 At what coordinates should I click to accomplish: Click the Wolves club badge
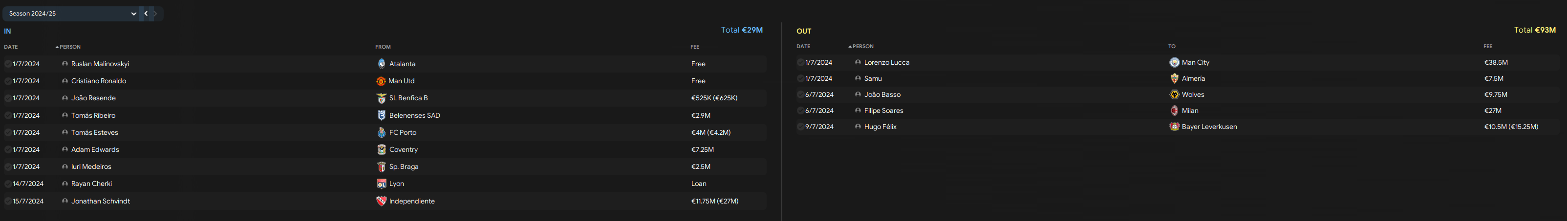[1174, 94]
